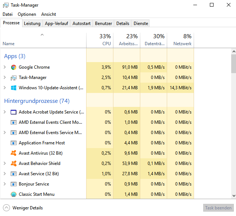Click the AMD External Events Service icon
The height and width of the screenshot is (216, 236).
tap(14, 133)
